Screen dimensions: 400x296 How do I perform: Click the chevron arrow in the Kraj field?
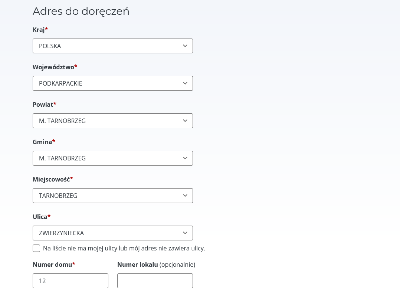point(185,46)
